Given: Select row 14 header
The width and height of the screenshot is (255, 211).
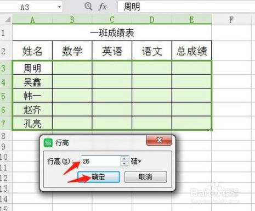Looking at the screenshot, I should coord(6,199).
